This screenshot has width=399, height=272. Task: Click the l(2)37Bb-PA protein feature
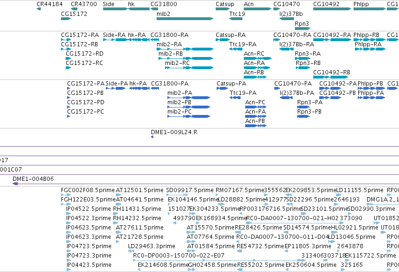(286, 98)
